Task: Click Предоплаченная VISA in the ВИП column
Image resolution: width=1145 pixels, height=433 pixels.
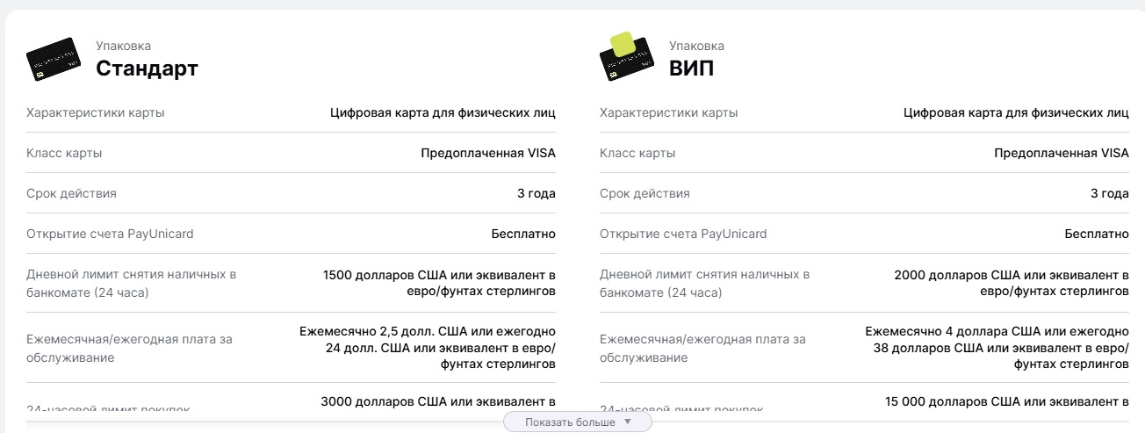Action: pyautogui.click(x=1062, y=153)
